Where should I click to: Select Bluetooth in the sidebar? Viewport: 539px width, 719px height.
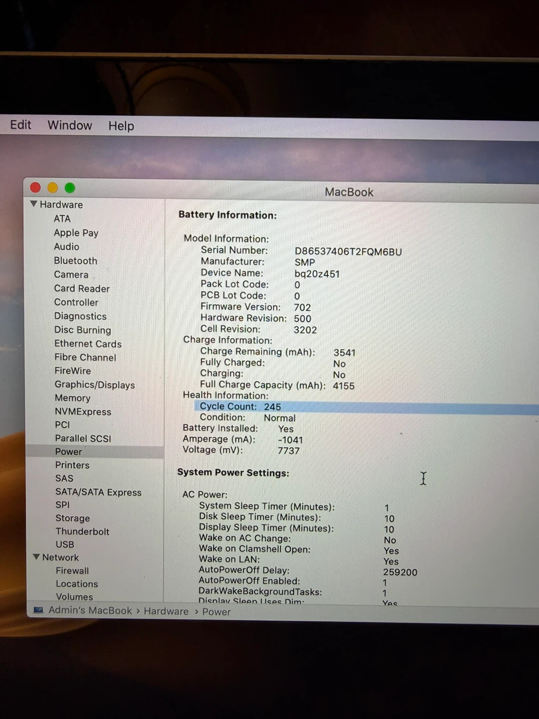[x=75, y=261]
